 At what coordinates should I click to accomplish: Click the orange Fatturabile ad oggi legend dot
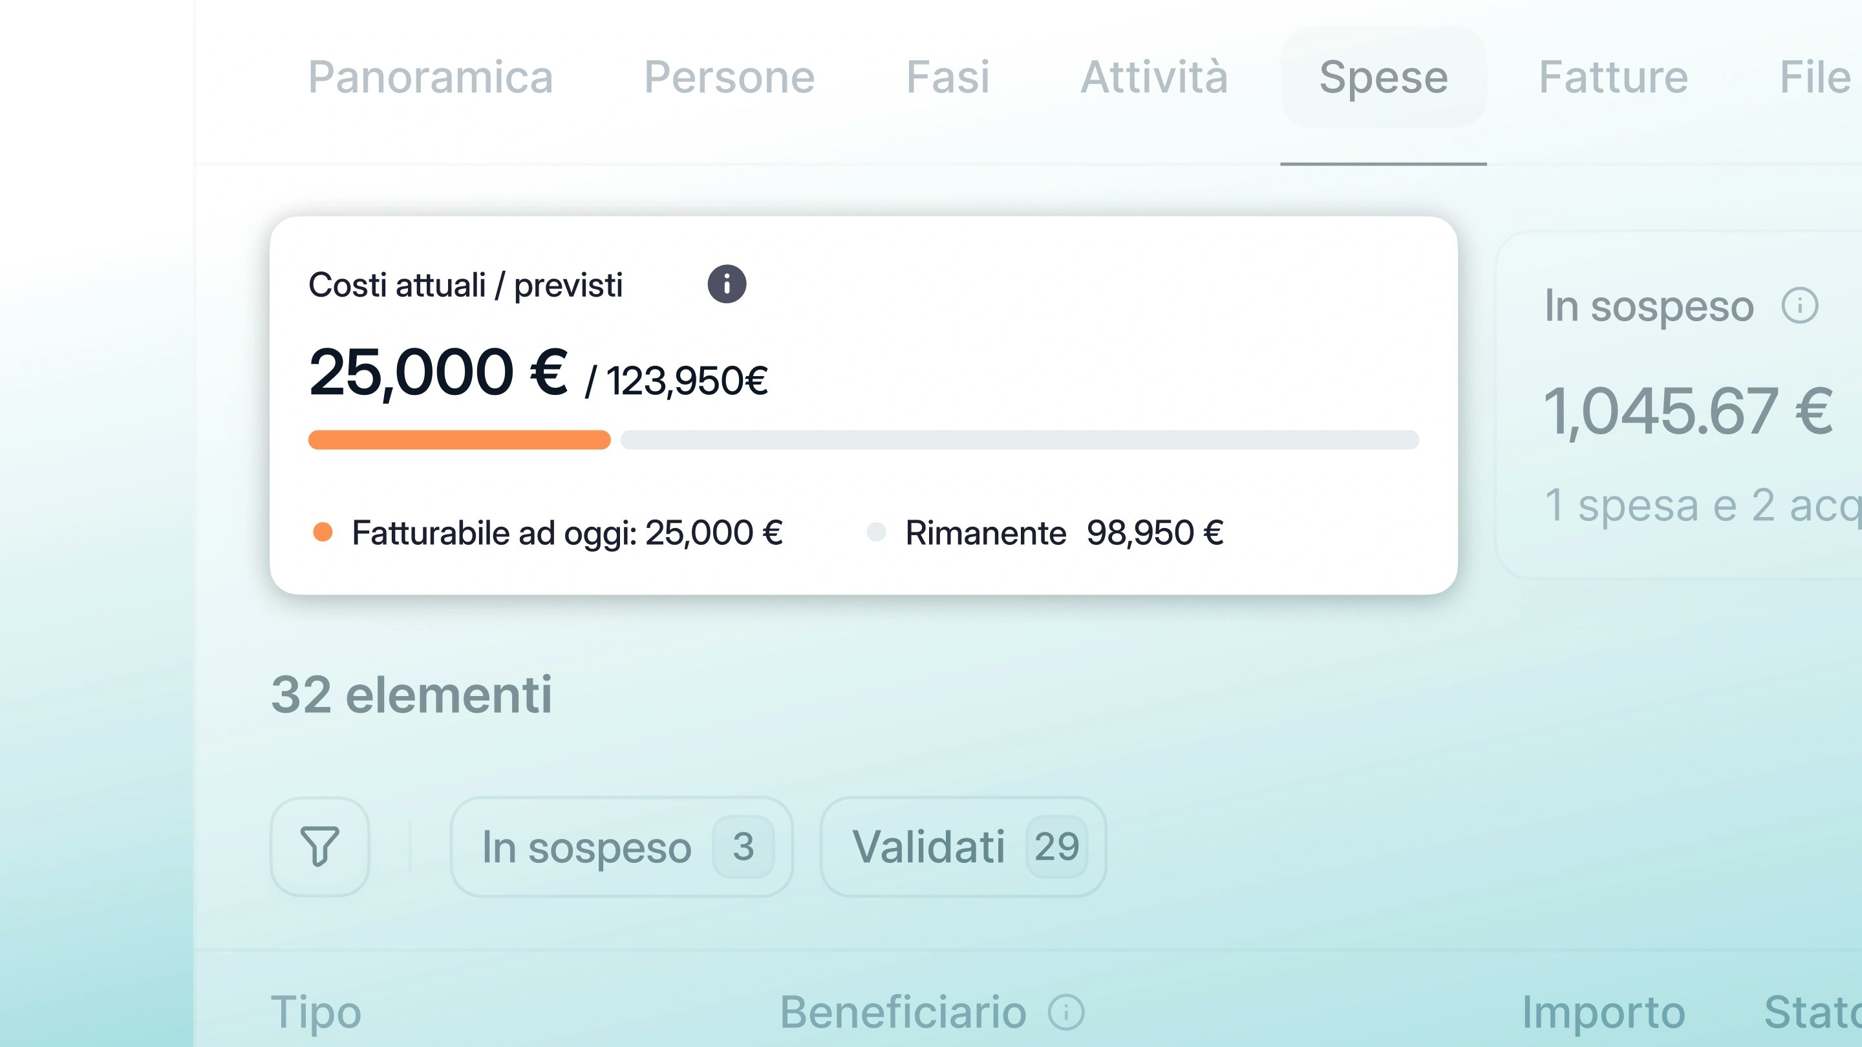pos(323,533)
